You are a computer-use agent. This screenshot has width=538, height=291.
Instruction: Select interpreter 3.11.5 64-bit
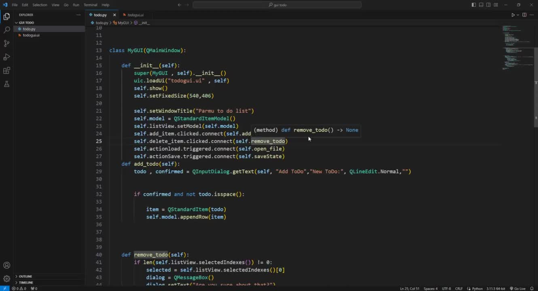(x=495, y=289)
